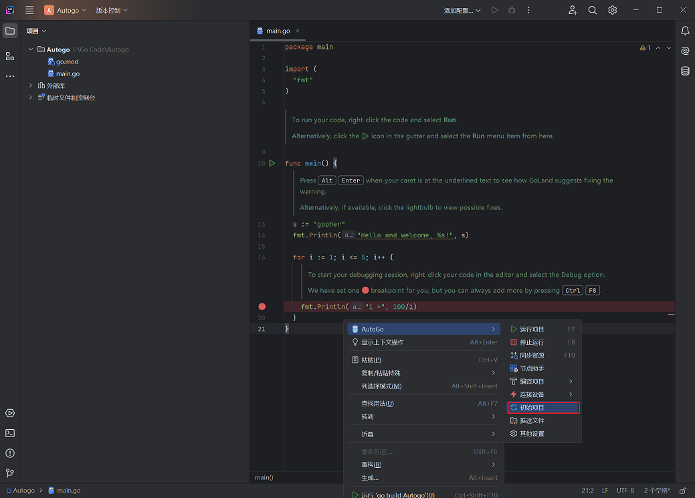Click the UTF-8 encoding in status bar
The height and width of the screenshot is (498, 695).
625,491
